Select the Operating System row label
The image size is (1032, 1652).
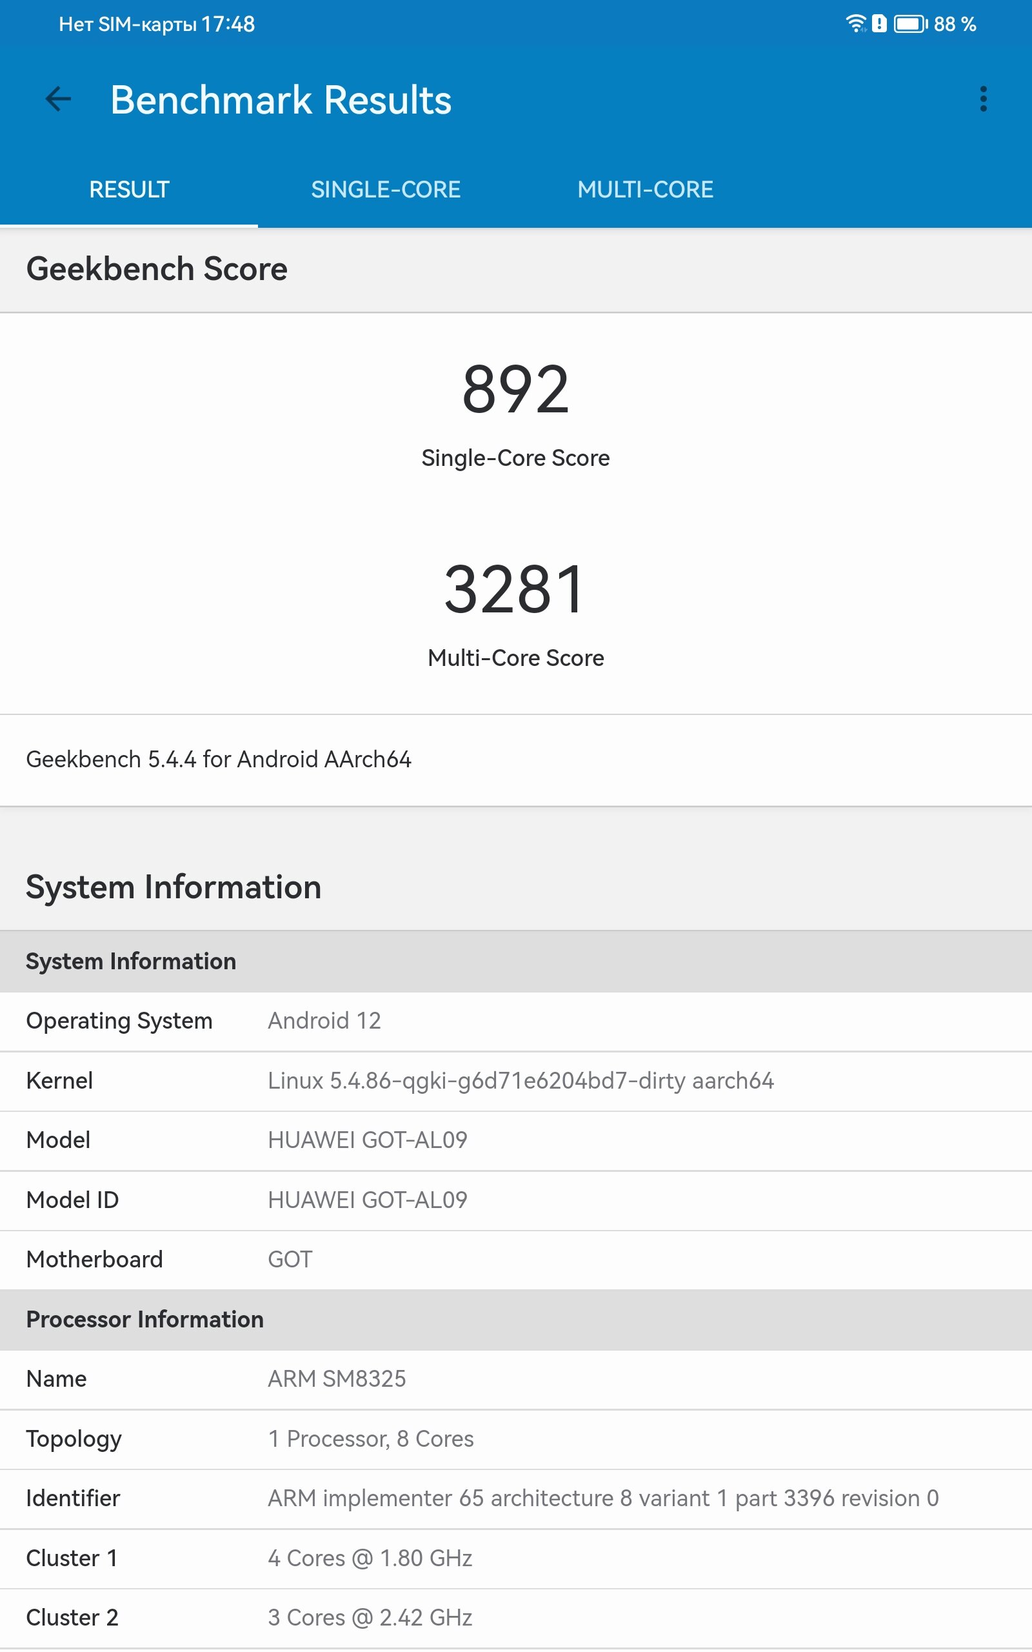[x=119, y=1022]
